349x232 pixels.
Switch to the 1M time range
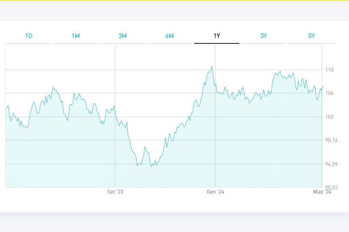pyautogui.click(x=76, y=36)
